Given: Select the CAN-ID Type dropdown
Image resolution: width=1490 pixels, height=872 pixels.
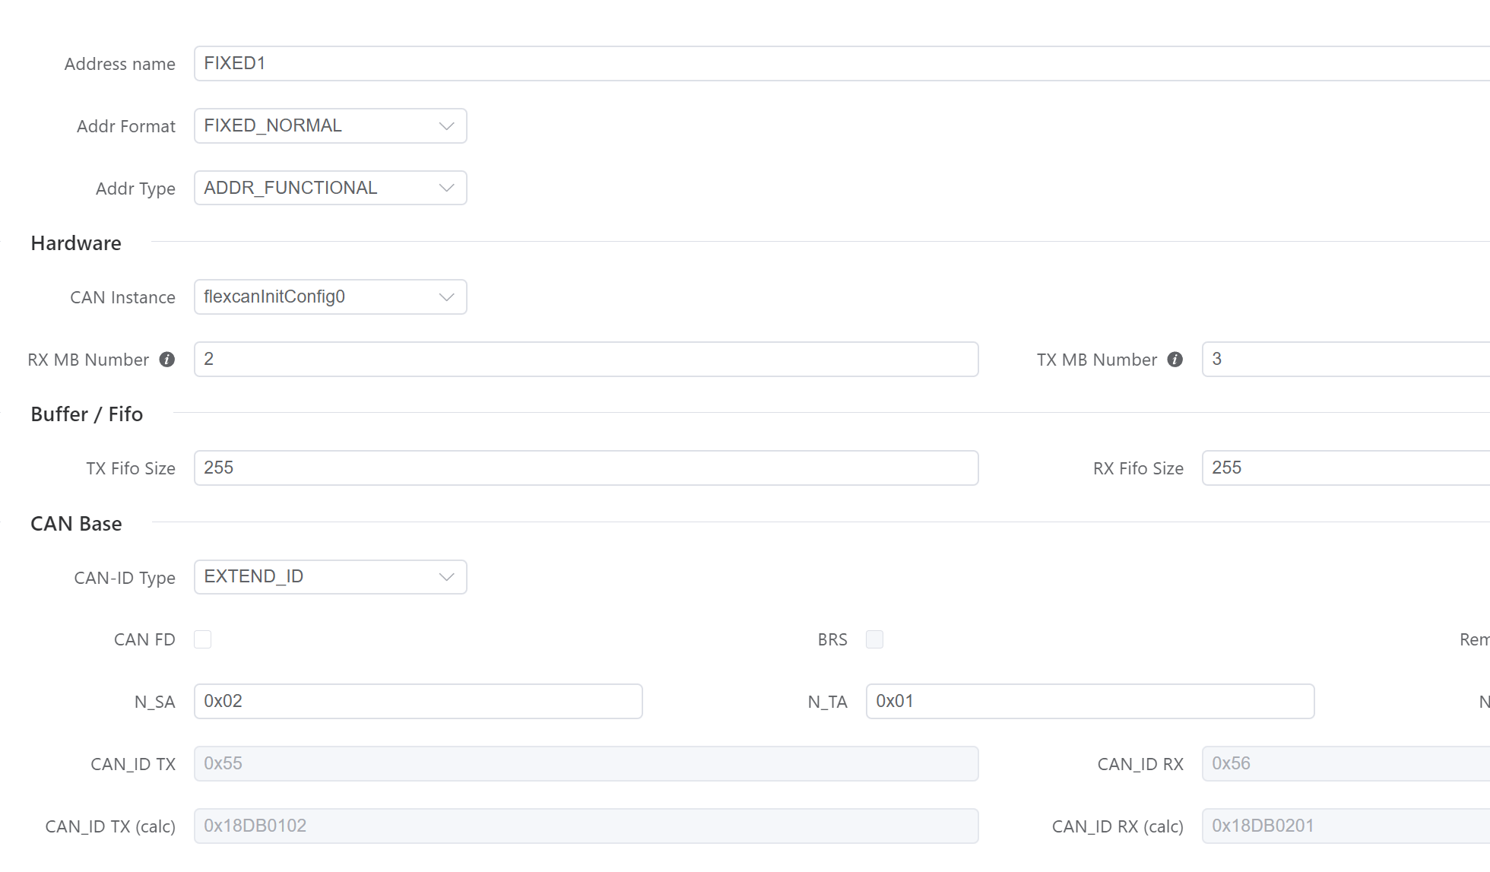Looking at the screenshot, I should coord(330,577).
